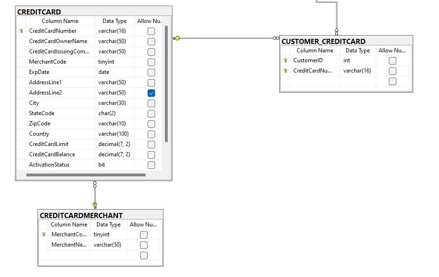Select the CreditCardBalance column name cell
This screenshot has width=439, height=277.
click(x=60, y=154)
